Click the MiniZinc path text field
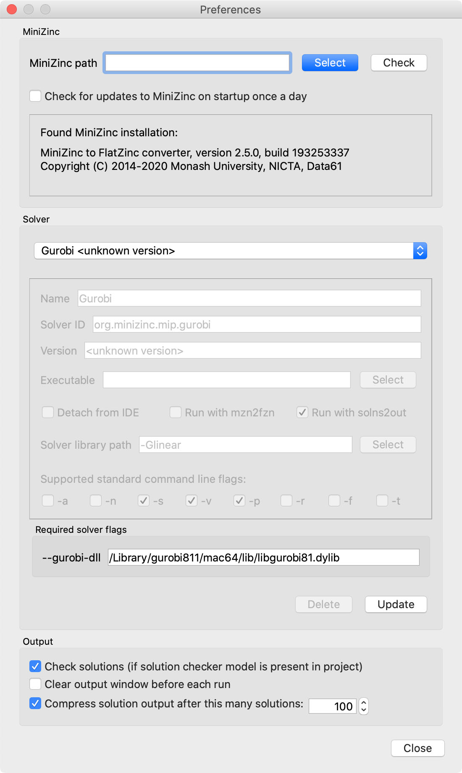 [197, 63]
